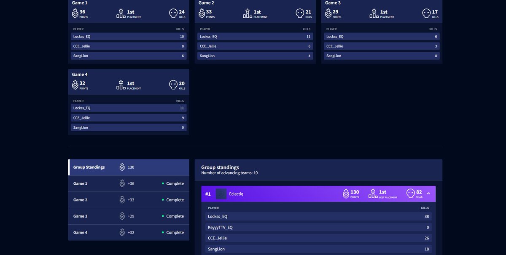Screen dimensions: 506x255
Task: Click the Game 4 card placement podium icon
Action: 121,85
